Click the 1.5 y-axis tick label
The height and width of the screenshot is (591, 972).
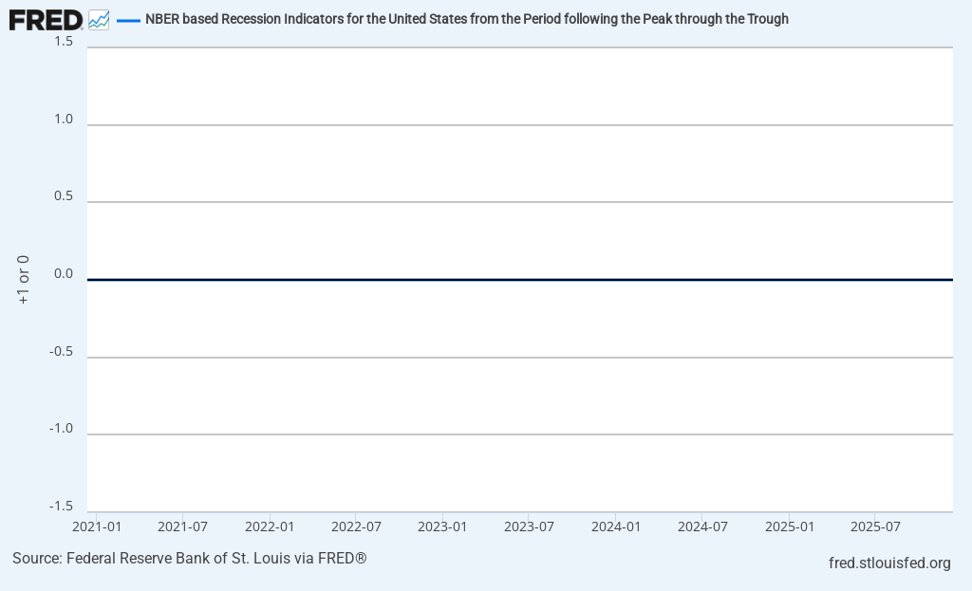(x=64, y=41)
